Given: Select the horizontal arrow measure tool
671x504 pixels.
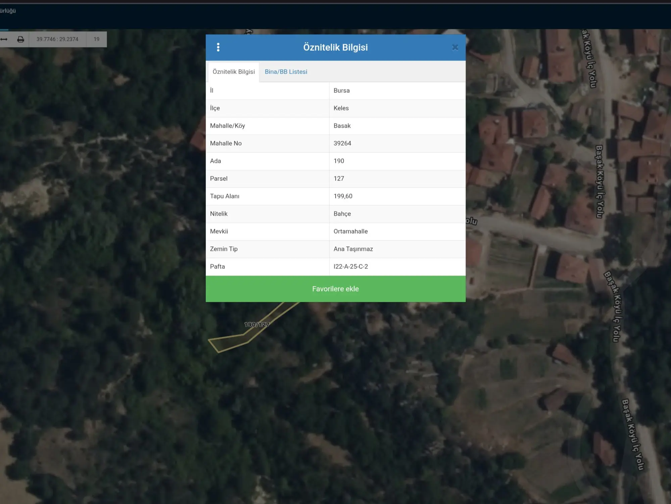Looking at the screenshot, I should tap(4, 39).
